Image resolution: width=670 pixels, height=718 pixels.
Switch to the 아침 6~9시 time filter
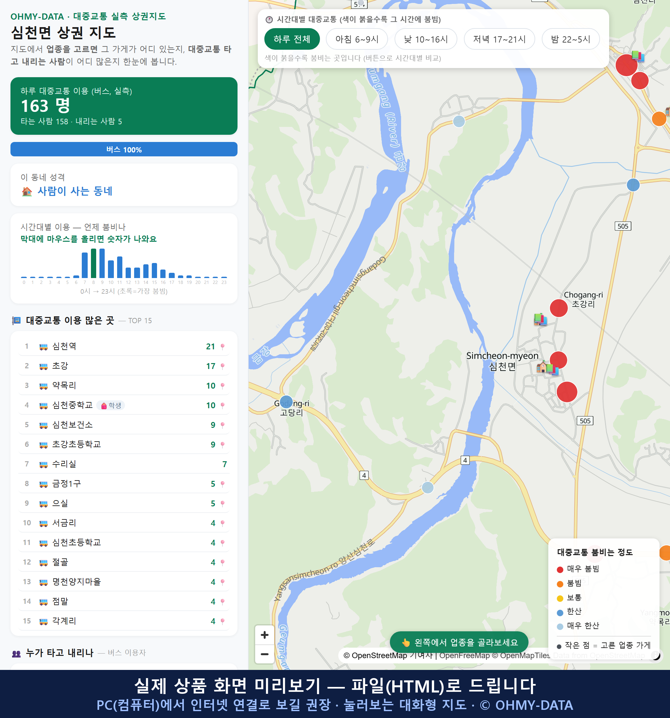[x=357, y=39]
